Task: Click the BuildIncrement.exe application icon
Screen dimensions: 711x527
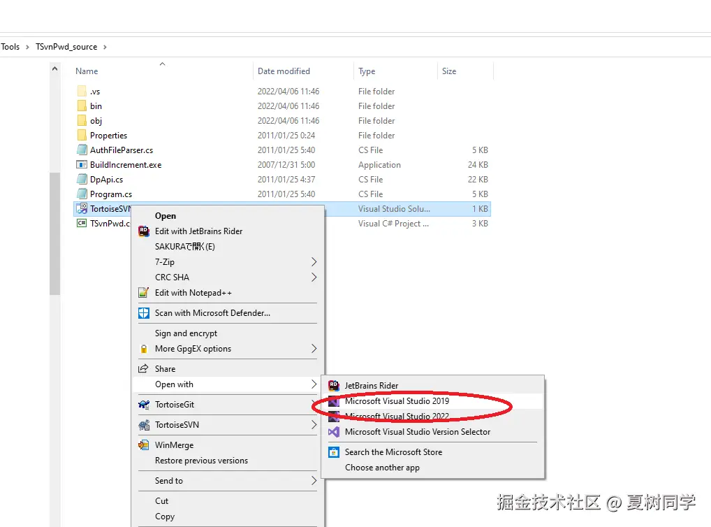Action: point(82,165)
